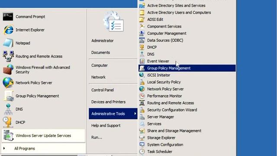Click the Task Scheduler icon
This screenshot has width=277, height=156.
pyautogui.click(x=142, y=152)
